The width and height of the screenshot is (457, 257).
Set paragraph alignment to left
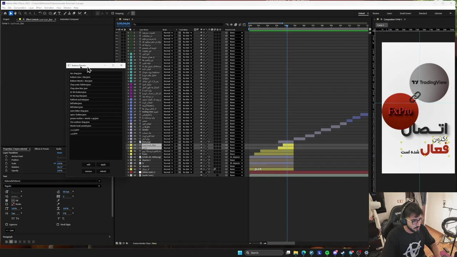(6, 242)
